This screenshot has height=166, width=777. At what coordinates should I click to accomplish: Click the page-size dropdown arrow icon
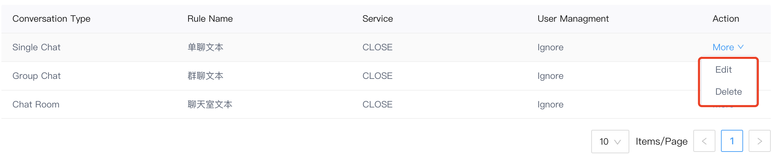[618, 142]
